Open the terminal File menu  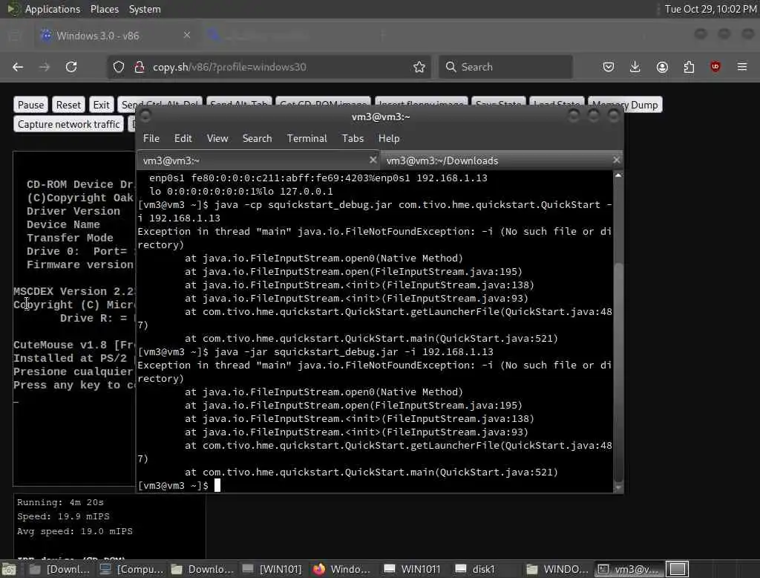tap(151, 138)
